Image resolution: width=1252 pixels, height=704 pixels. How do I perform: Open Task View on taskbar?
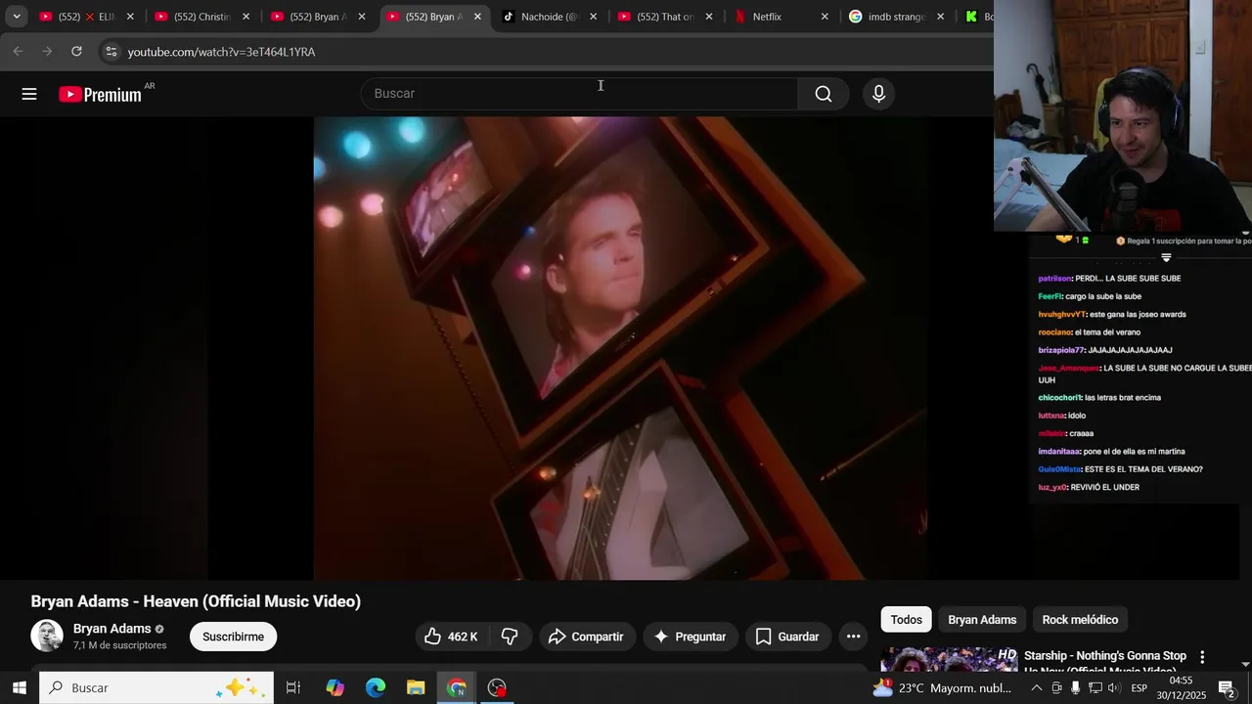click(x=292, y=687)
